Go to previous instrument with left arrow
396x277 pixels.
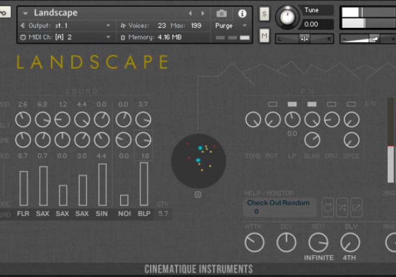[191, 13]
